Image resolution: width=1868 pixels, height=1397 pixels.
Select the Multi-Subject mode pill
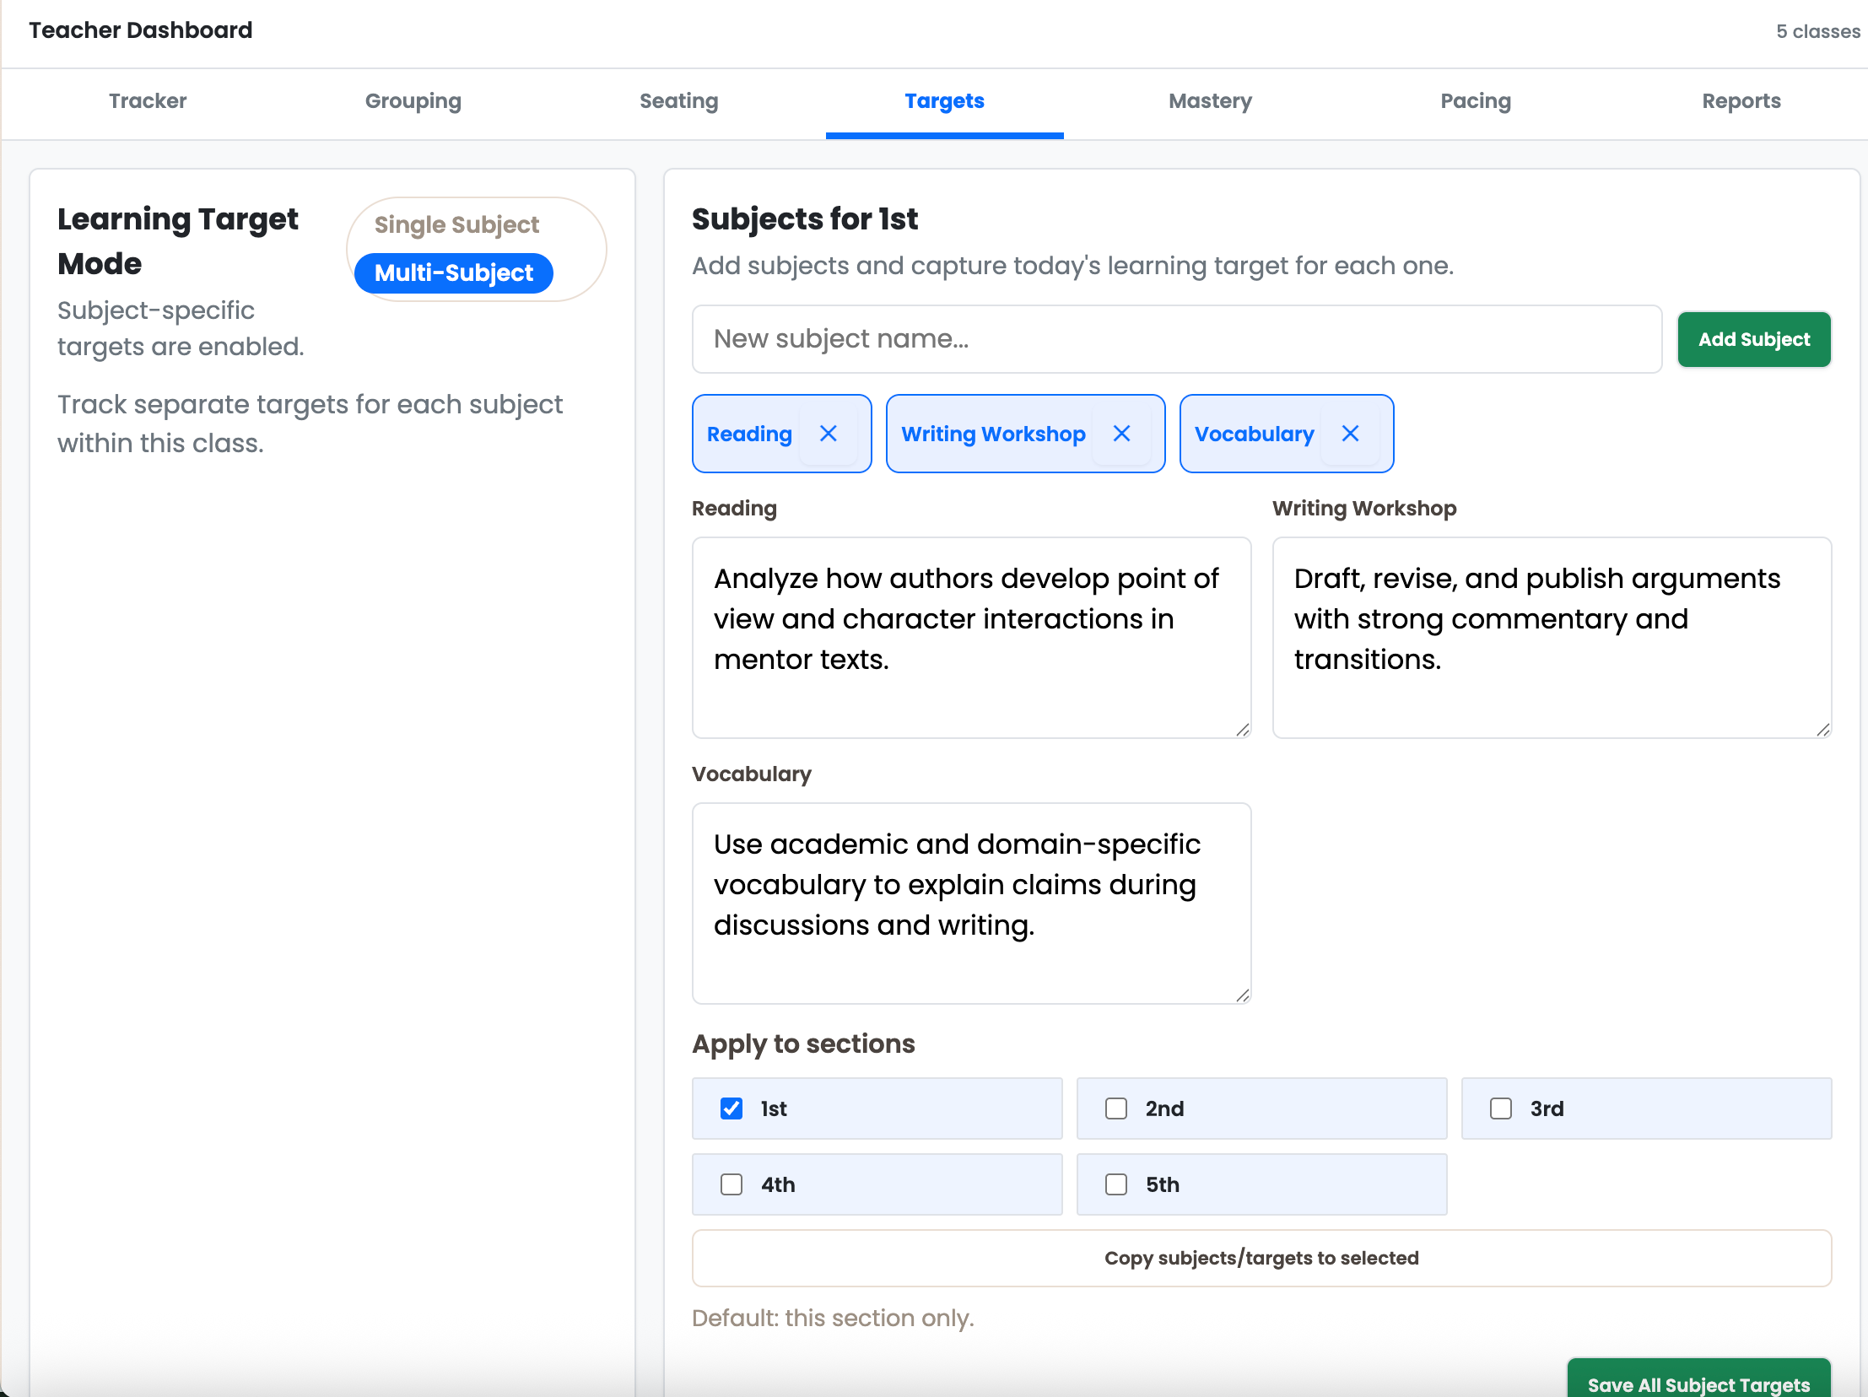tap(452, 272)
